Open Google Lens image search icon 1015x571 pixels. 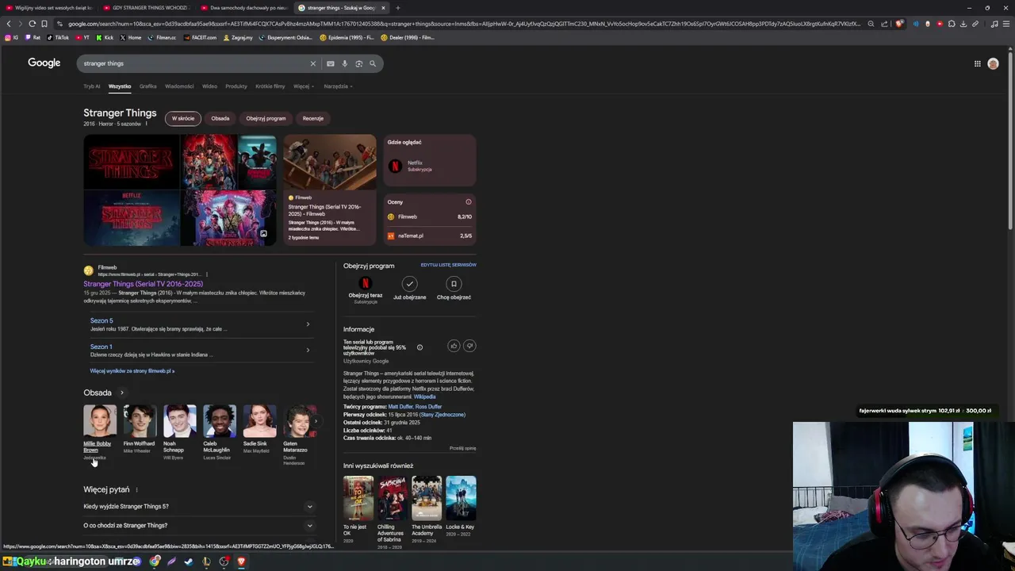[x=358, y=63]
